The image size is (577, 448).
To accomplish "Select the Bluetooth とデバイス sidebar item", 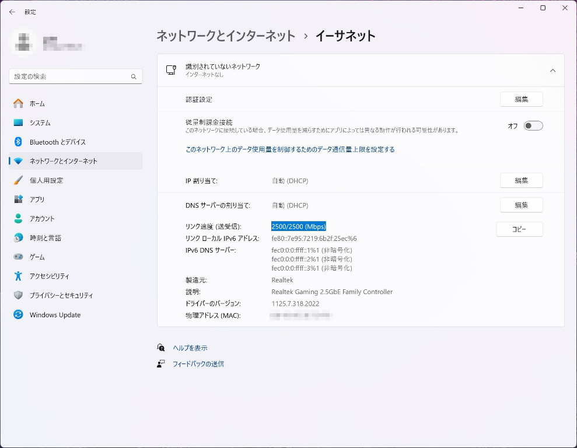I will (x=57, y=142).
